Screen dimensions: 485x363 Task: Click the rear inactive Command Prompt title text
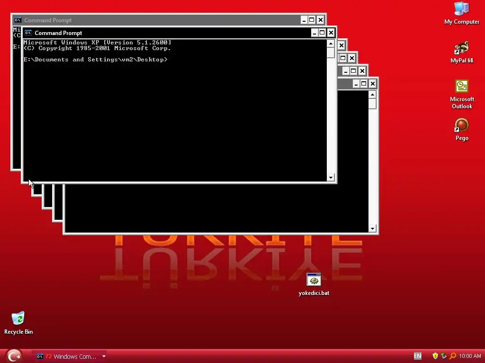click(48, 20)
